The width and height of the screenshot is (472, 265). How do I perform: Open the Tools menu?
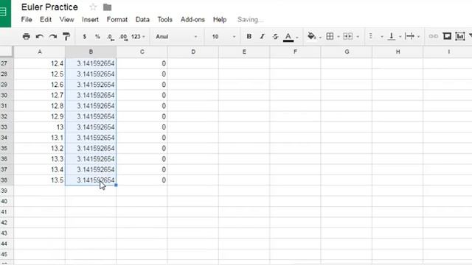pos(165,20)
